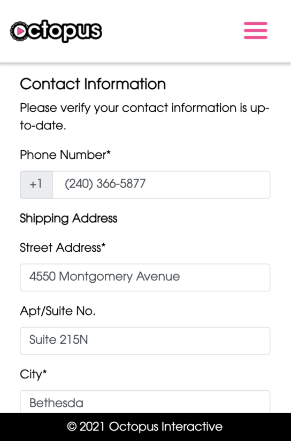Edit the City field showing Bethesda
This screenshot has height=441, width=291.
pyautogui.click(x=145, y=402)
